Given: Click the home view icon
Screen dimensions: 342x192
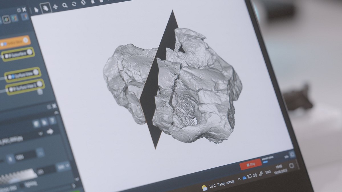Looking at the screenshot, I should point(93,1).
